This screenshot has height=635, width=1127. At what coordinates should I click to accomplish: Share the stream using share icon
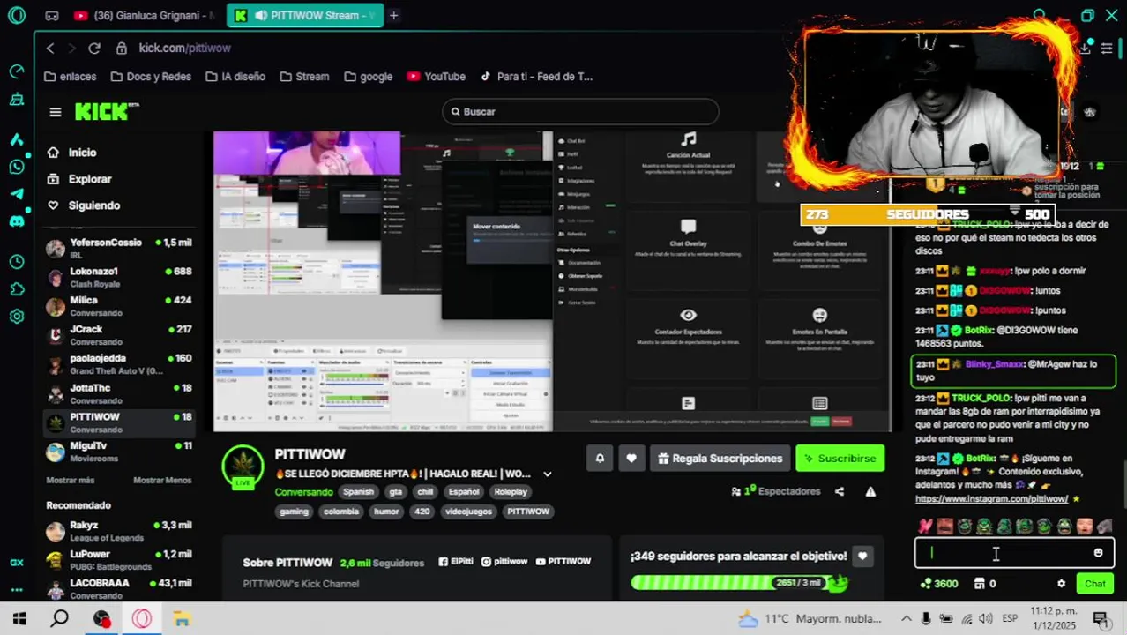tap(840, 492)
